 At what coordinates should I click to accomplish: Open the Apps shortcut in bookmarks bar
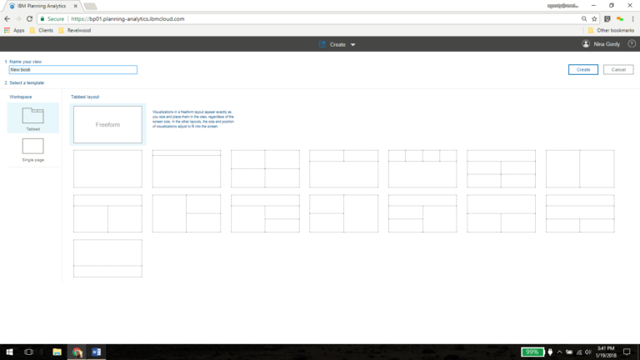tap(14, 30)
